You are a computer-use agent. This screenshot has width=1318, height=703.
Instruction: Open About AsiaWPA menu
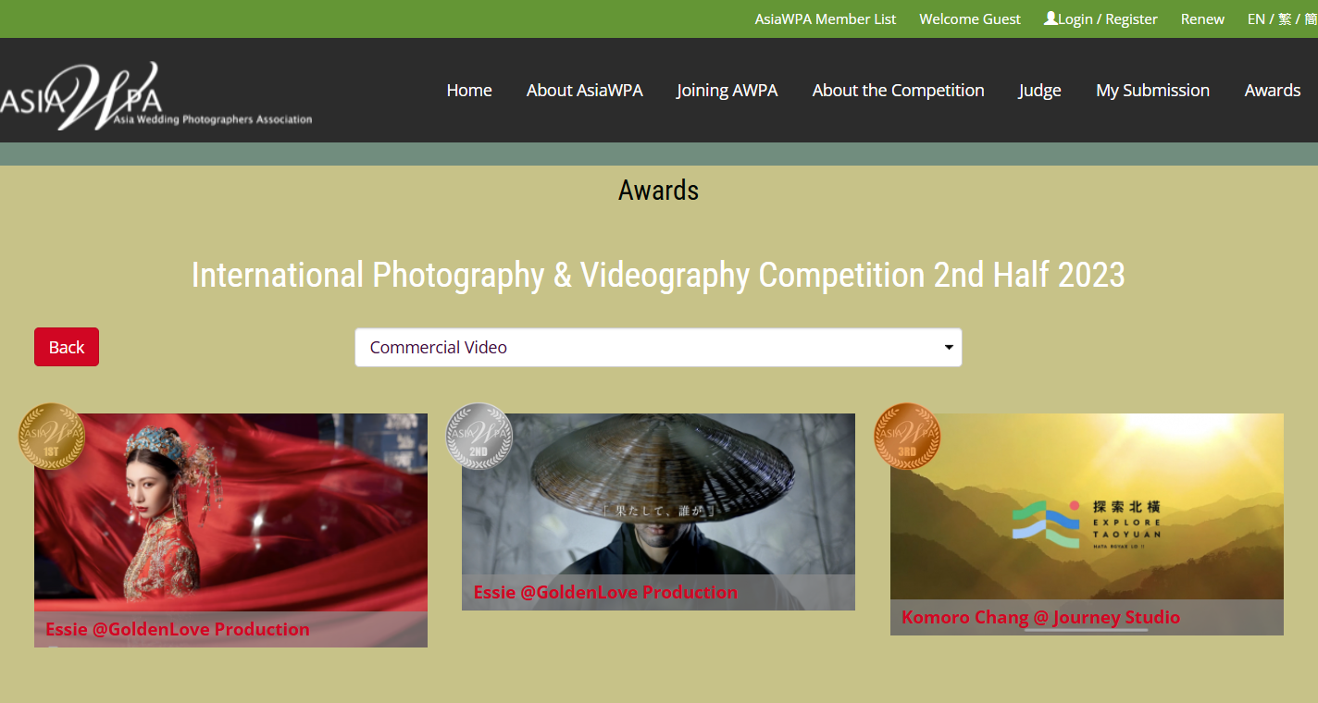pos(584,90)
